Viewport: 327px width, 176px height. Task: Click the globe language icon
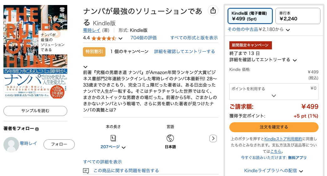(x=170, y=138)
